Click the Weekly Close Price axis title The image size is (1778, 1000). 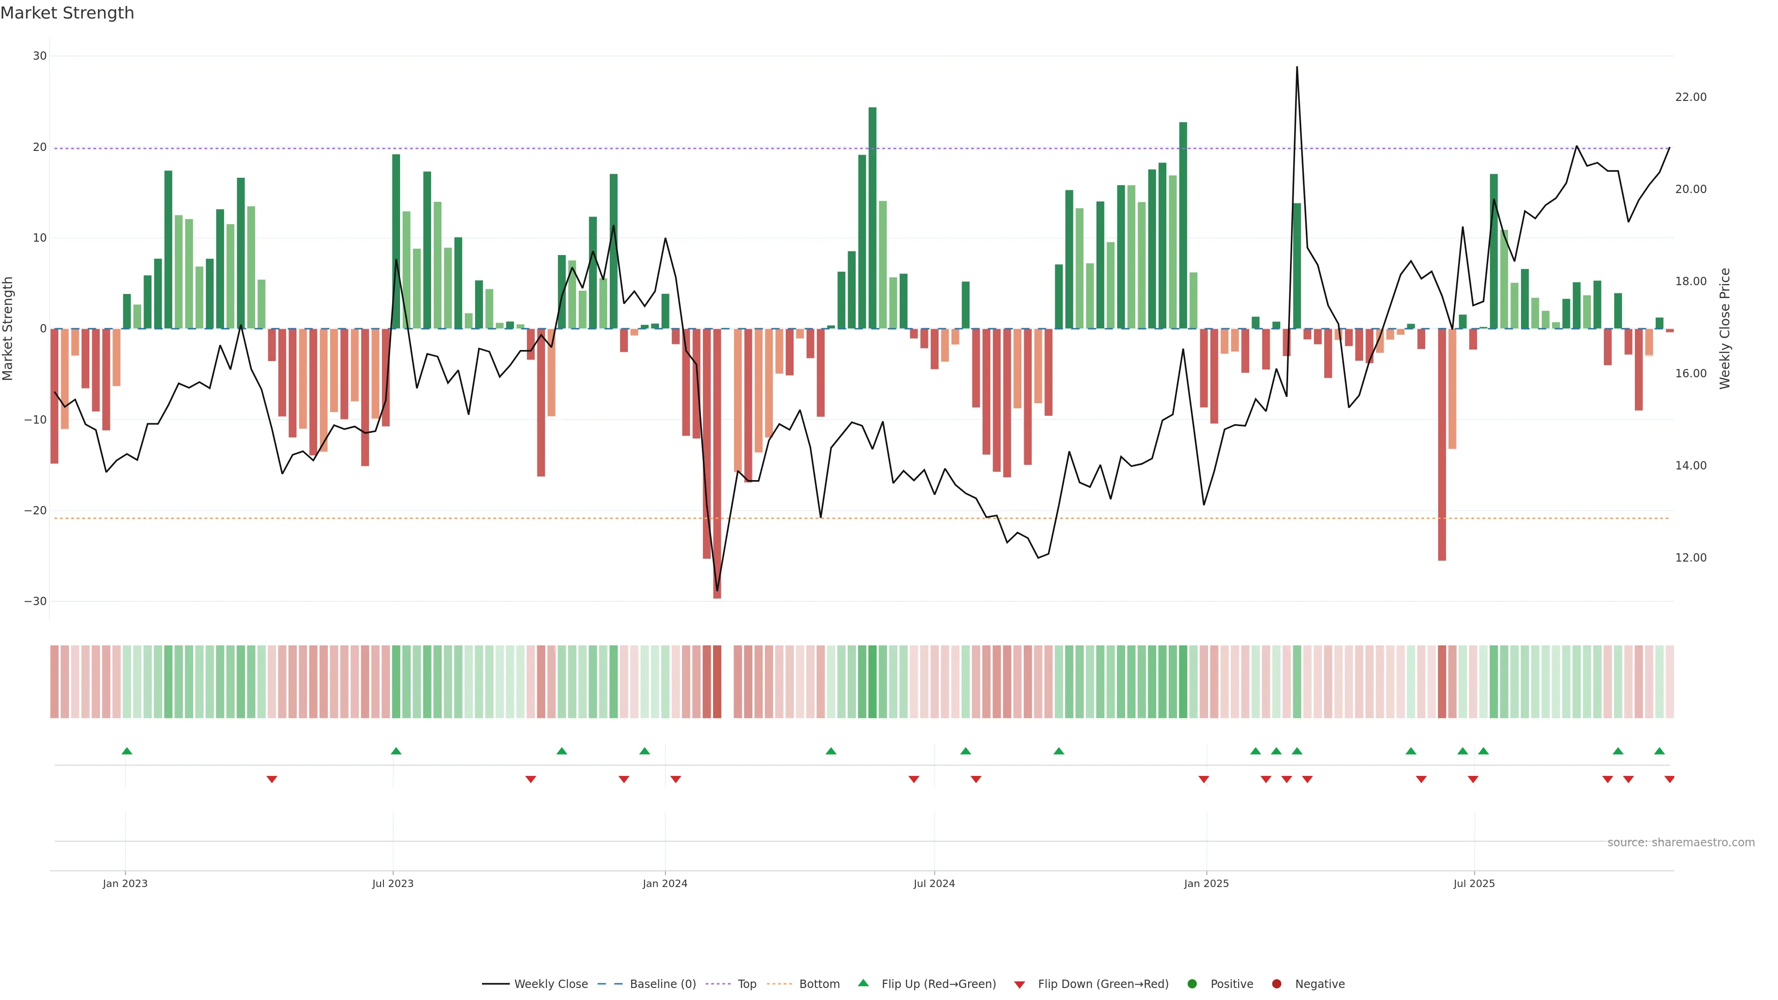(x=1725, y=329)
